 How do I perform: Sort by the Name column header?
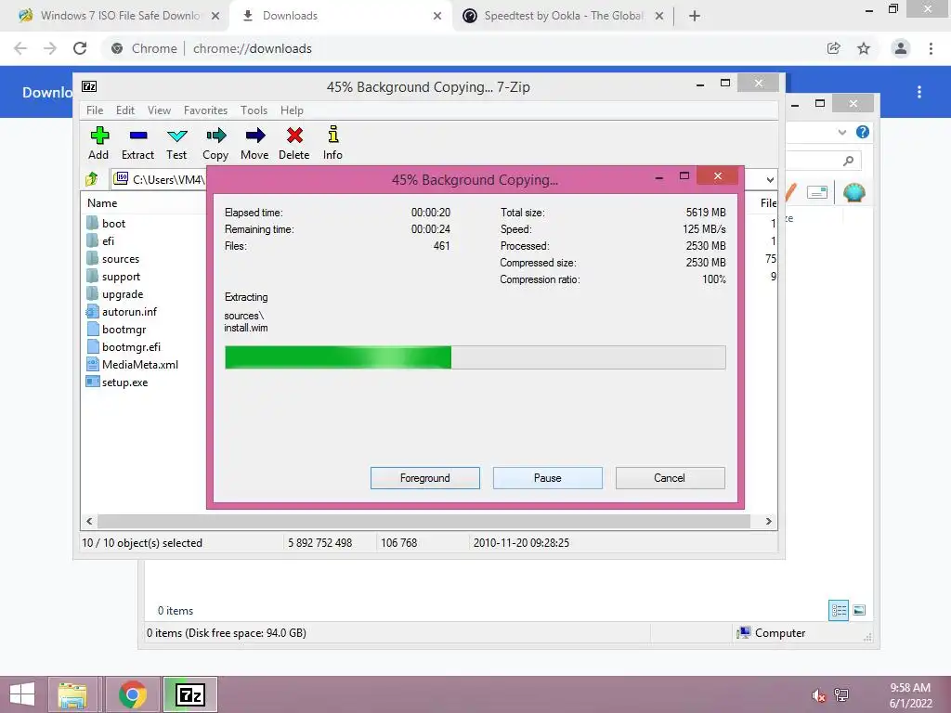coord(102,203)
